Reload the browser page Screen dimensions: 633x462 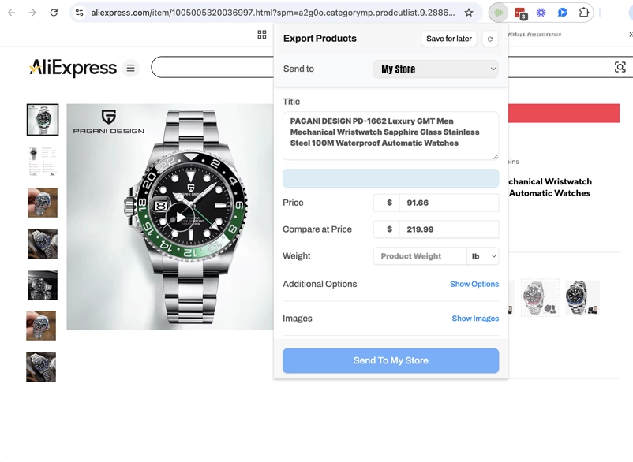pos(54,13)
